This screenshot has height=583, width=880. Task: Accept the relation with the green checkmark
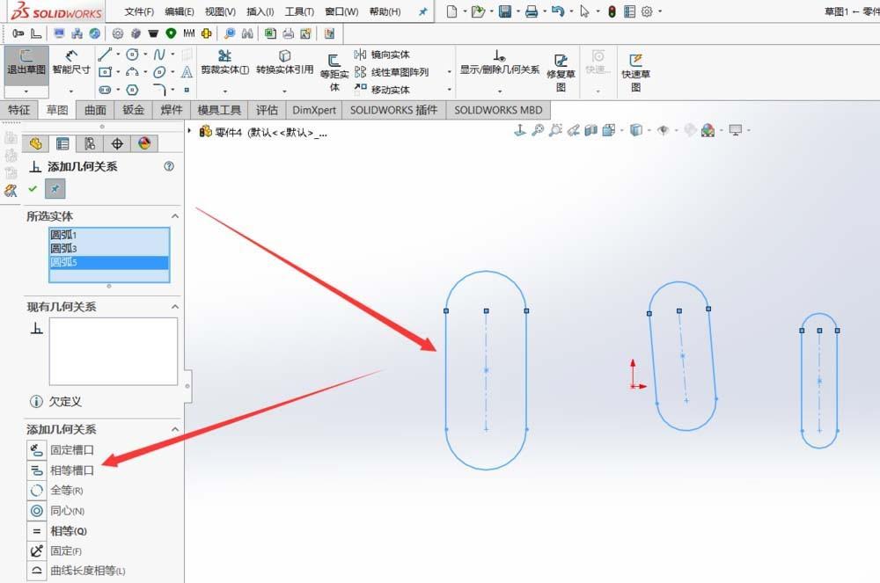32,188
